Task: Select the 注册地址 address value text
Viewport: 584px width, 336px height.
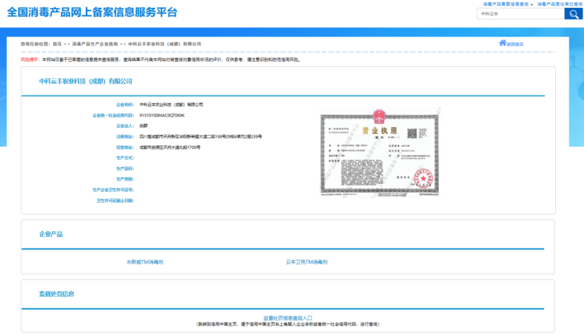Action: point(201,137)
